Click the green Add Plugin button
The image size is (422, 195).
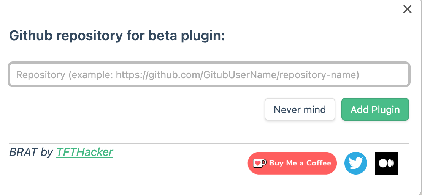[375, 110]
